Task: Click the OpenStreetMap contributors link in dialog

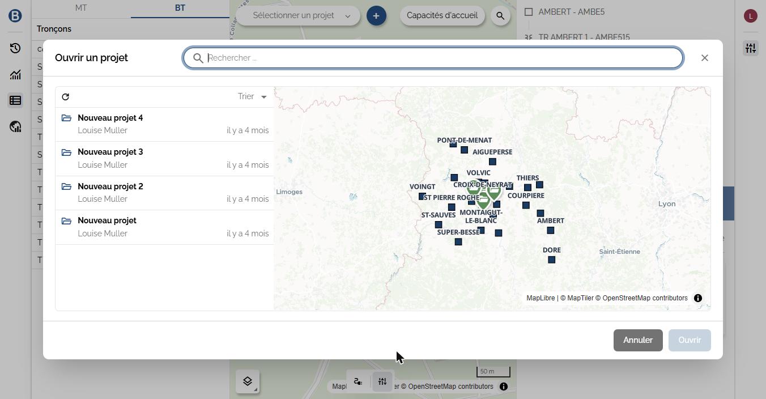Action: 641,298
